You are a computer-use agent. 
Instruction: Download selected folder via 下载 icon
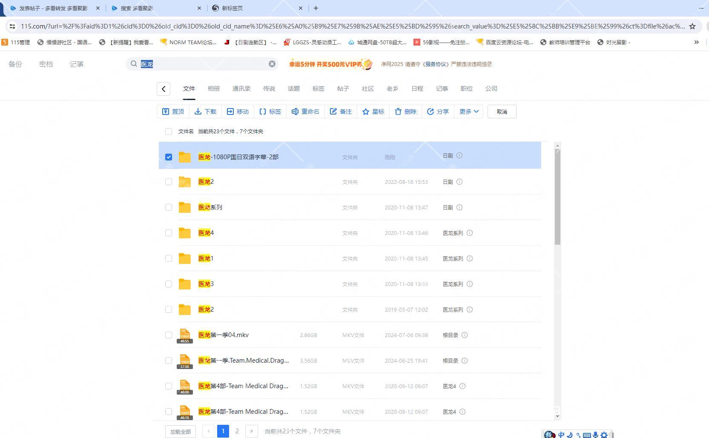(x=206, y=112)
